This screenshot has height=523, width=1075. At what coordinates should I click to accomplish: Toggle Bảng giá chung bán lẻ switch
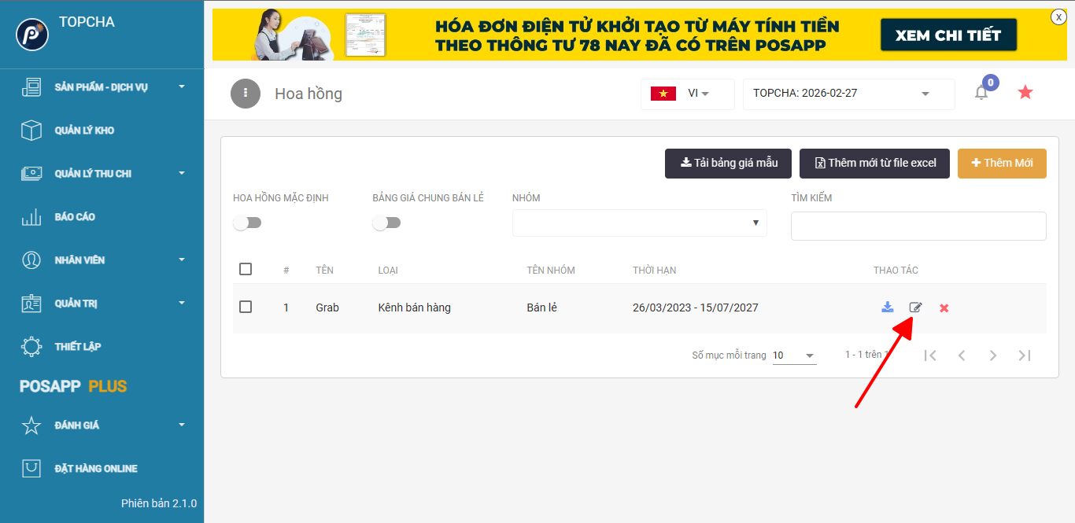[x=386, y=223]
